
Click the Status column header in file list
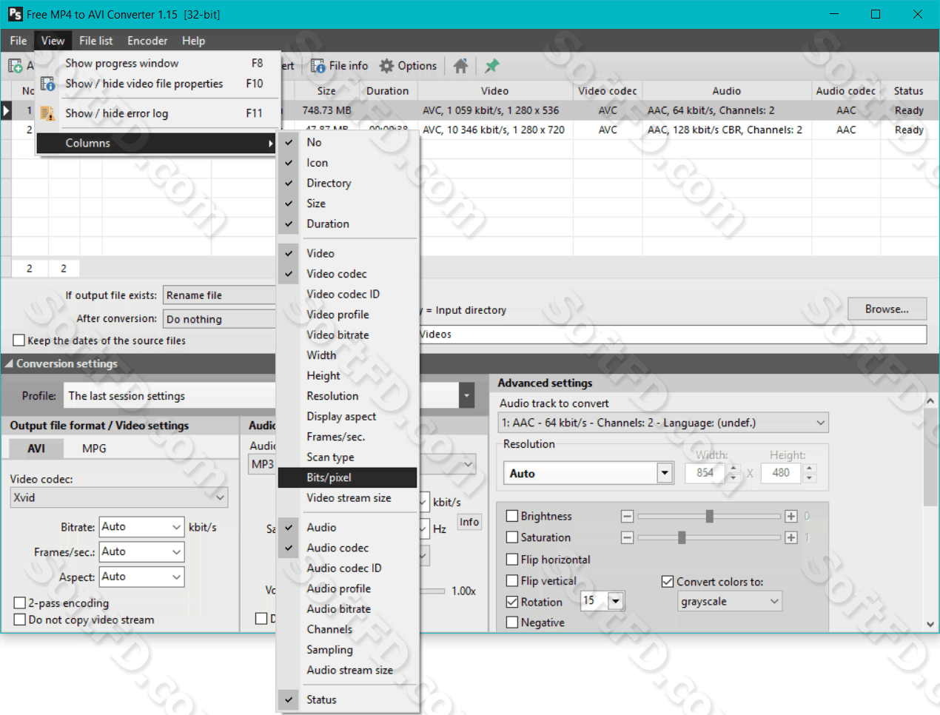(908, 91)
